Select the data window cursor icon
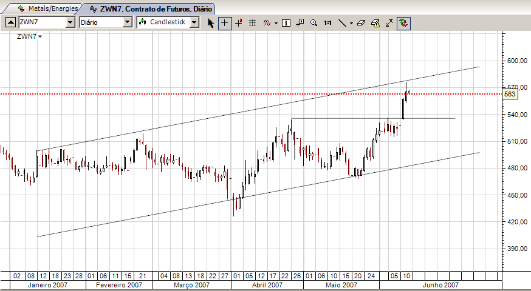This screenshot has height=291, width=531. coord(300,23)
